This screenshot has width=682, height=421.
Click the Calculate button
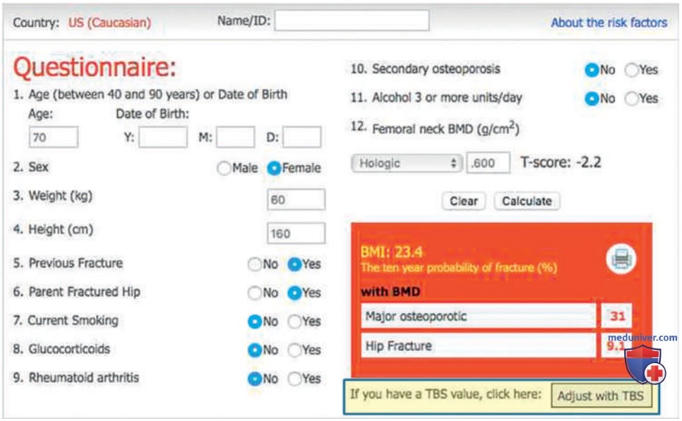[x=527, y=201]
